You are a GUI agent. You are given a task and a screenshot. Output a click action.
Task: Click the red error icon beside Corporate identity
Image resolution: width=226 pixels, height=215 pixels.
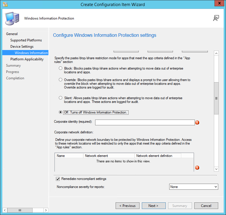tap(197, 122)
